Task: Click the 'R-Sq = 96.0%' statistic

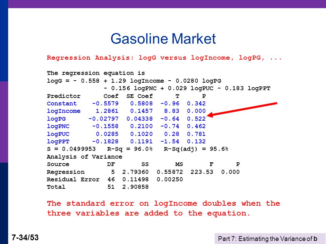Action: point(130,149)
